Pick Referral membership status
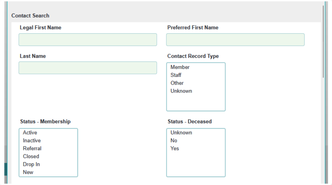The image size is (332, 185). point(32,148)
